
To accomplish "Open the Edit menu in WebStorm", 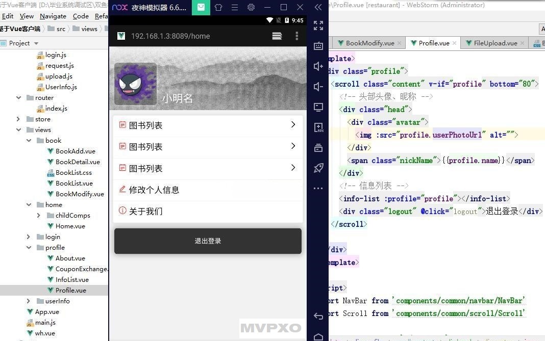I will (x=8, y=16).
